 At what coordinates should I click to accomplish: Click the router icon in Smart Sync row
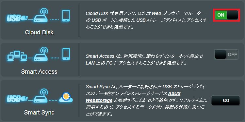pyautogui.click(x=41, y=96)
